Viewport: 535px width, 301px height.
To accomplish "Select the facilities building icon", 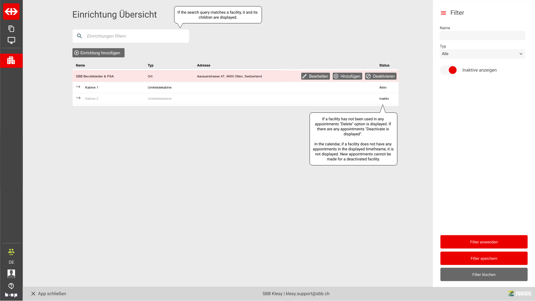I will click(11, 60).
